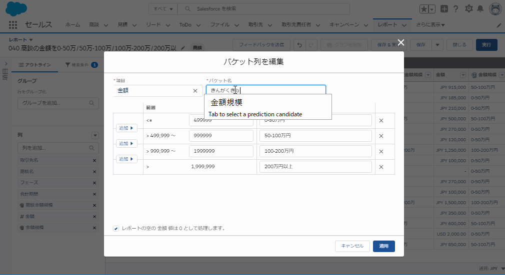Click the 実行 button
The height and width of the screenshot is (275, 505).
point(486,45)
